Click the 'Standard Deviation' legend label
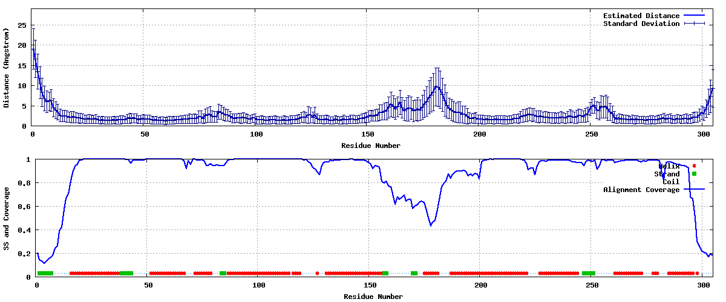 [x=641, y=24]
